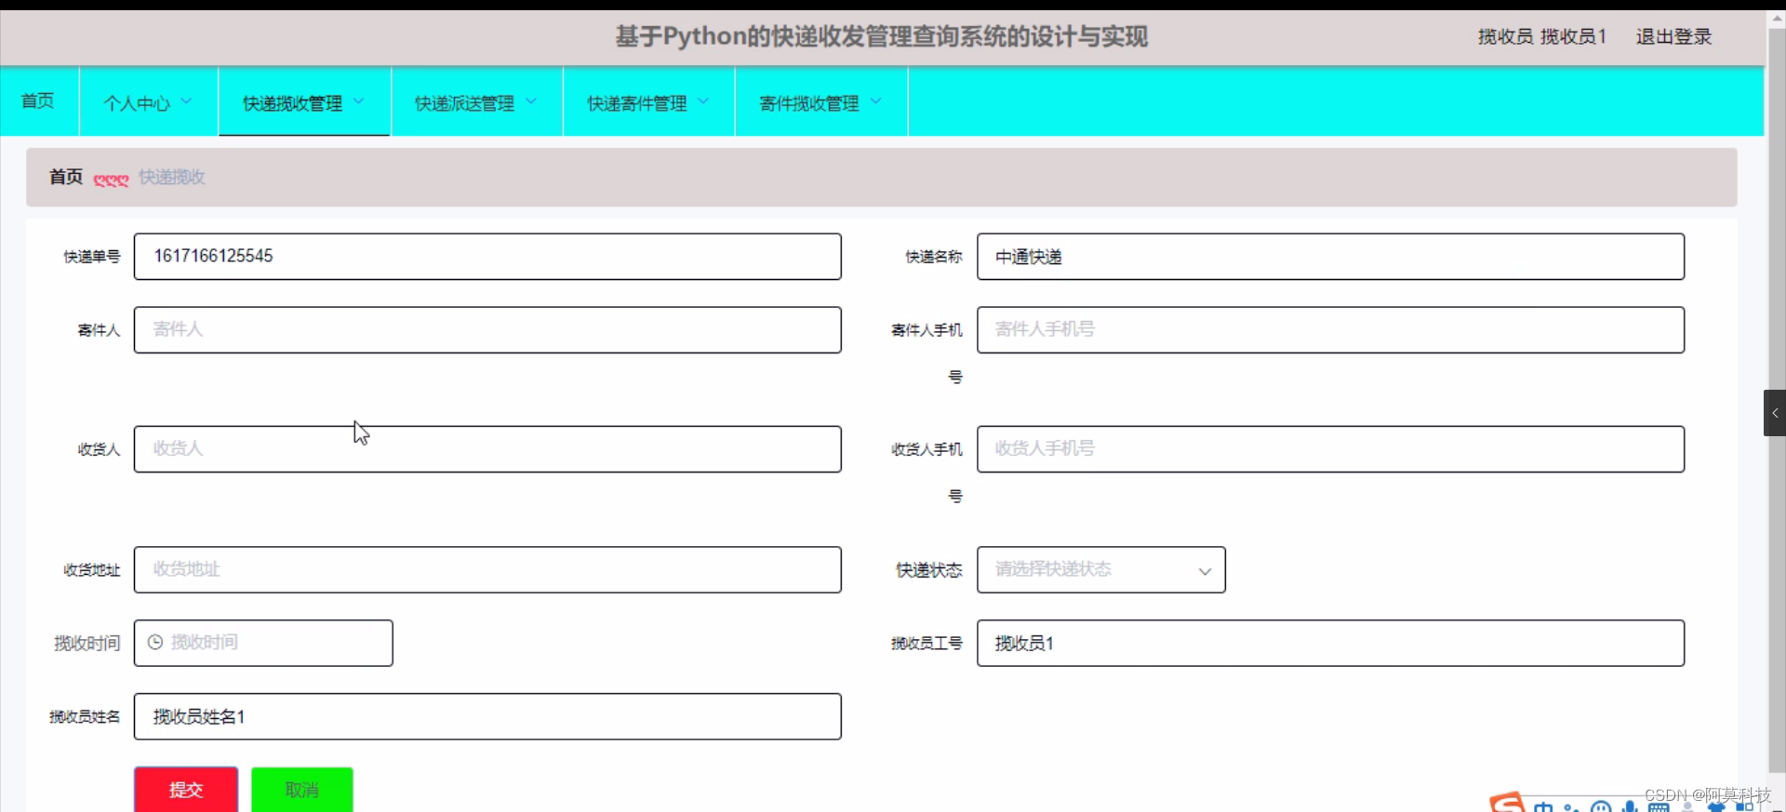The width and height of the screenshot is (1786, 812).
Task: Open the 快递状态 status dropdown
Action: 1100,569
